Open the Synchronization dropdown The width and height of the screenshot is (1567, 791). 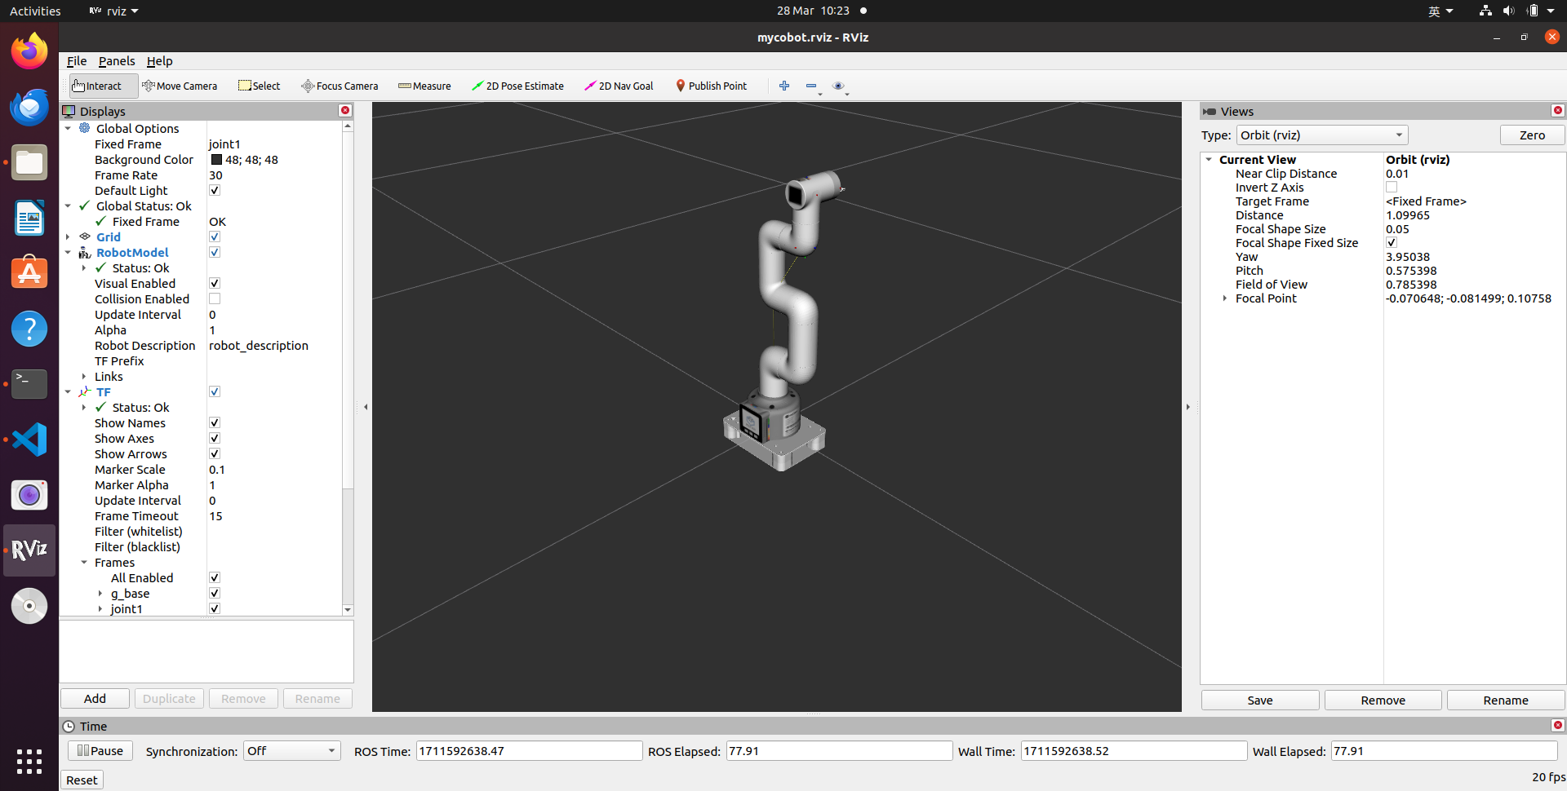[292, 751]
